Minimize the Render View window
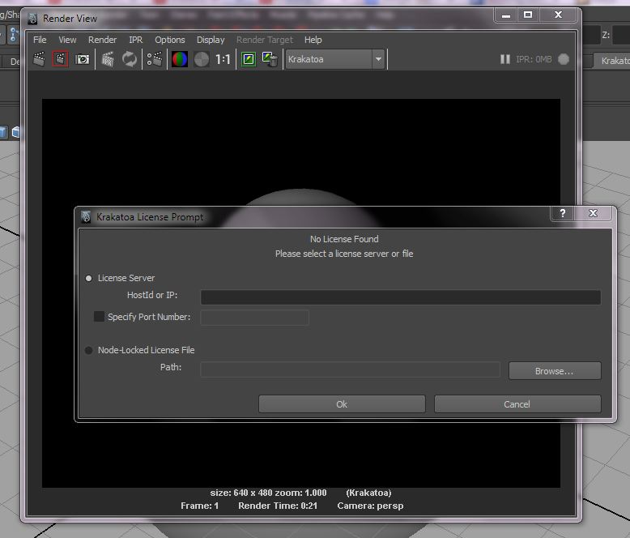This screenshot has width=630, height=538. tap(506, 15)
